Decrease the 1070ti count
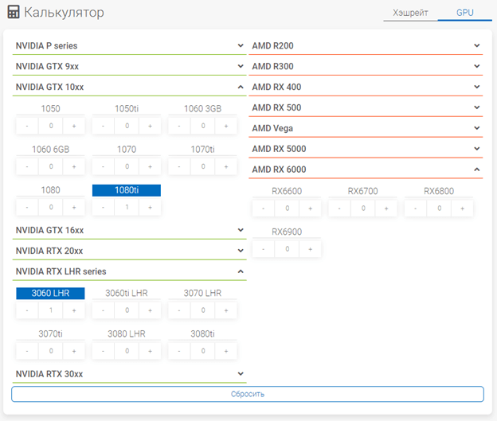Screen dimensions: 497x421 pos(179,166)
